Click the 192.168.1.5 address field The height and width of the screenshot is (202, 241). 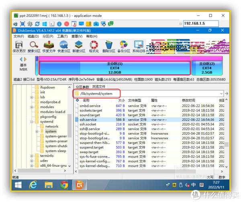[x=201, y=24]
